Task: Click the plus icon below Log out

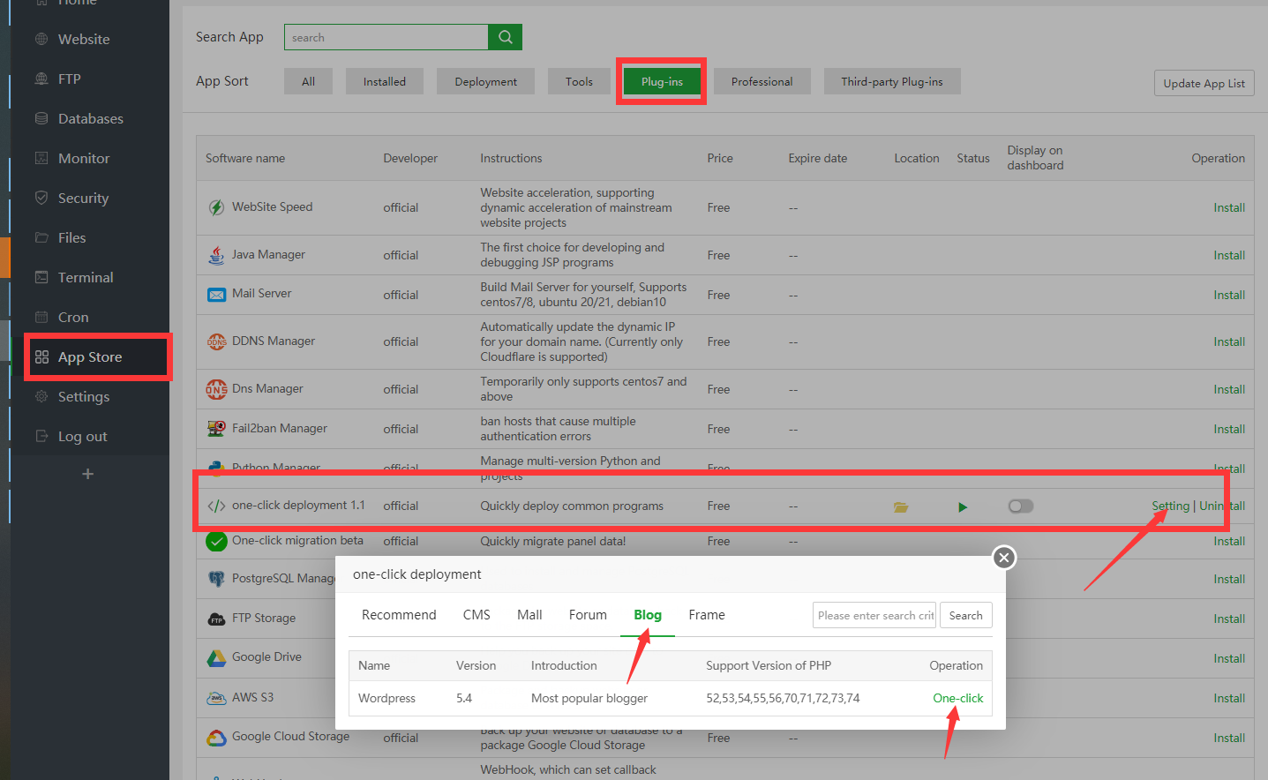Action: [87, 474]
